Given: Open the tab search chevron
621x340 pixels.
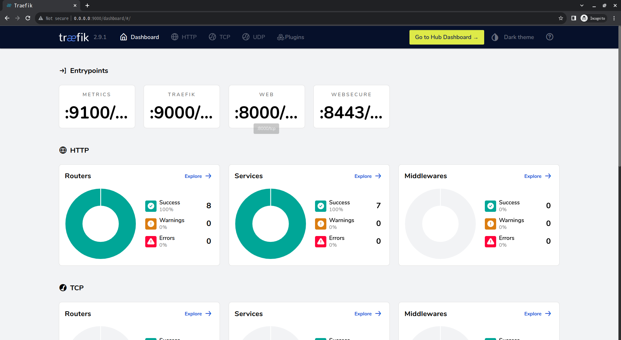Looking at the screenshot, I should click(x=582, y=5).
